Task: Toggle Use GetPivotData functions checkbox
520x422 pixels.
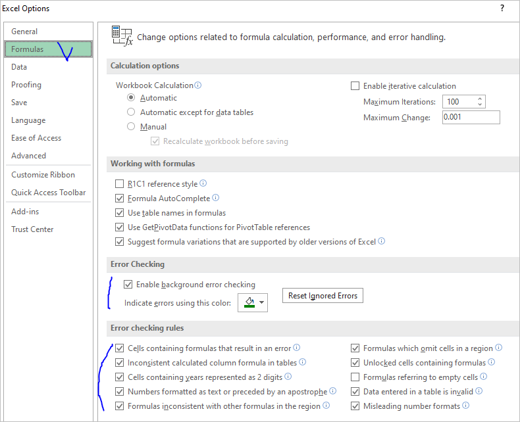Action: tap(119, 227)
